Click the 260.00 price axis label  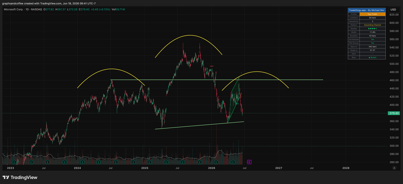394,162
